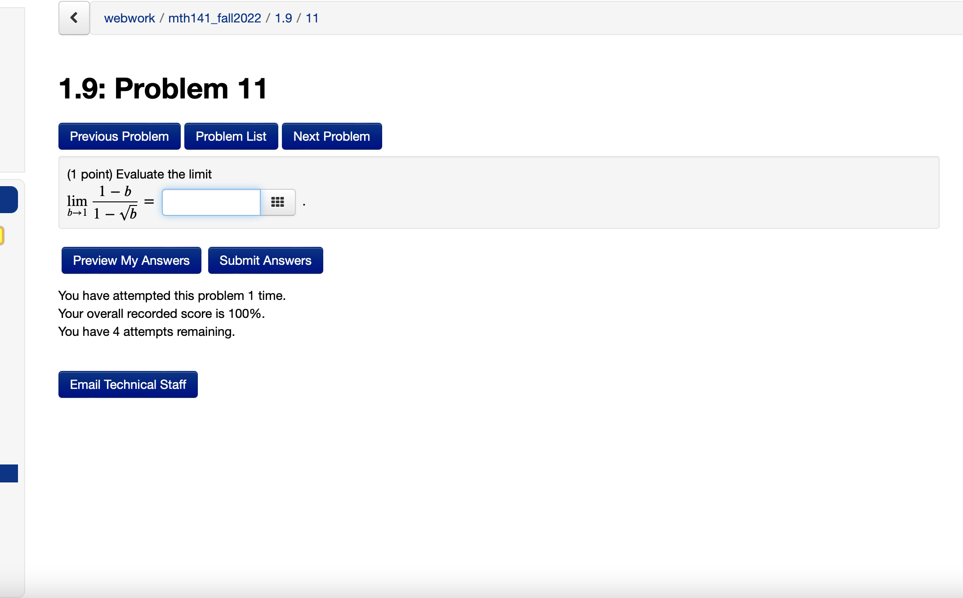Viewport: 963px width, 598px height.
Task: Click the 4 attempts remaining text
Action: coord(146,332)
